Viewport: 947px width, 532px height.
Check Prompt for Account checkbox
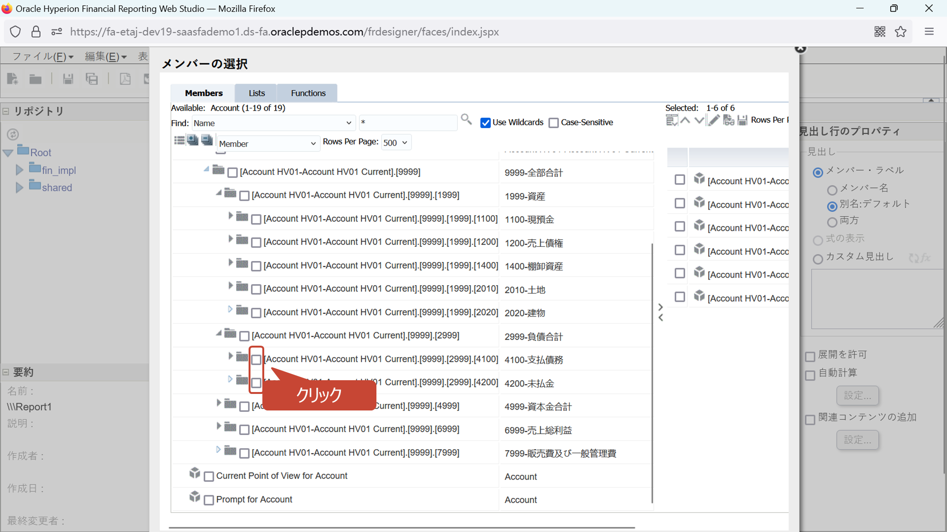[209, 500]
